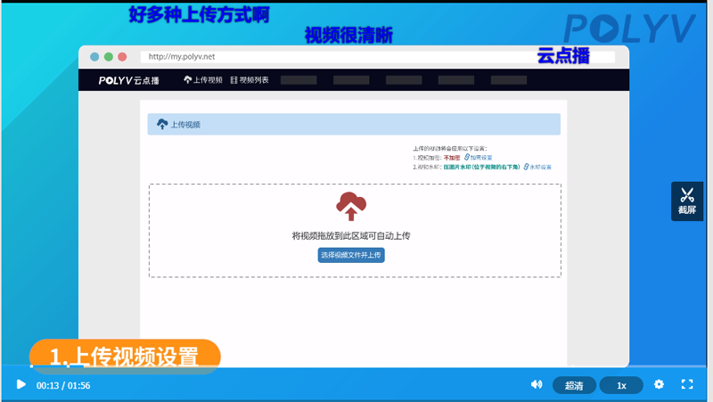The height and width of the screenshot is (402, 713).
Task: Click the 00:13 / 01:56 time display
Action: coord(63,385)
